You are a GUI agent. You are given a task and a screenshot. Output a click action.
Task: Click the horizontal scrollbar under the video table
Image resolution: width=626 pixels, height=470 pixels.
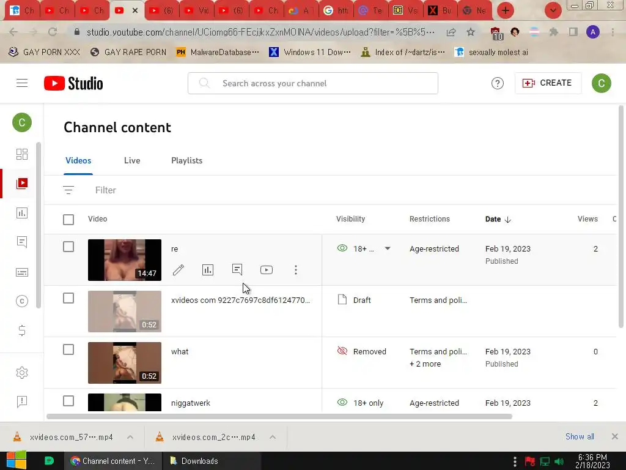279,416
